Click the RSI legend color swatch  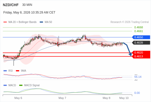coord(5,71)
